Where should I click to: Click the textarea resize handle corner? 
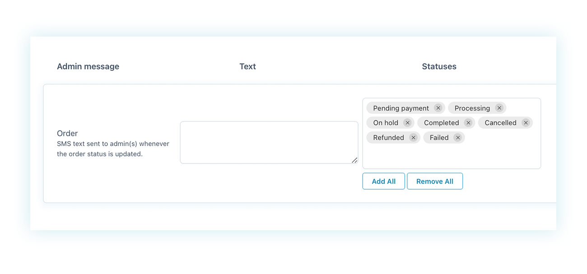[354, 160]
